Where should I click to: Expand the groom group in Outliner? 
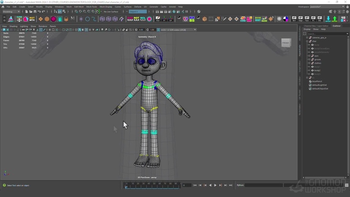(x=309, y=59)
